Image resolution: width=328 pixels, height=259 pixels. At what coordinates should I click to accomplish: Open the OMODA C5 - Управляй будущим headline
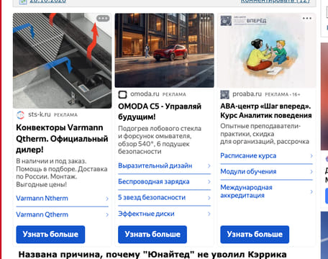160,112
